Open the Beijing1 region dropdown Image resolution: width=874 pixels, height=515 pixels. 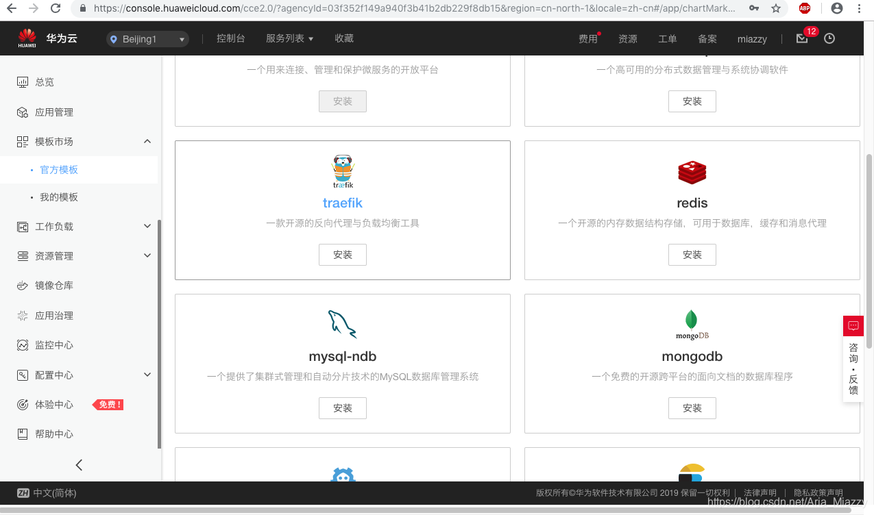tap(148, 39)
